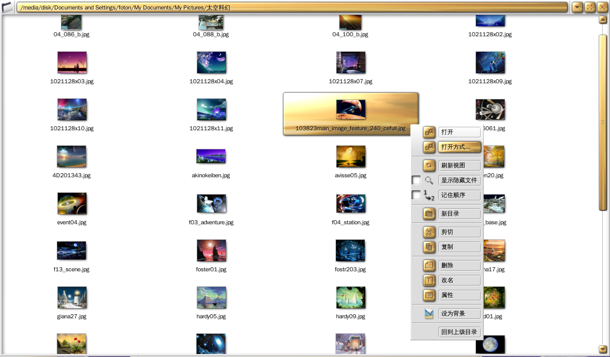Click the fostr203.jpg file name
The width and height of the screenshot is (610, 357).
coord(350,269)
